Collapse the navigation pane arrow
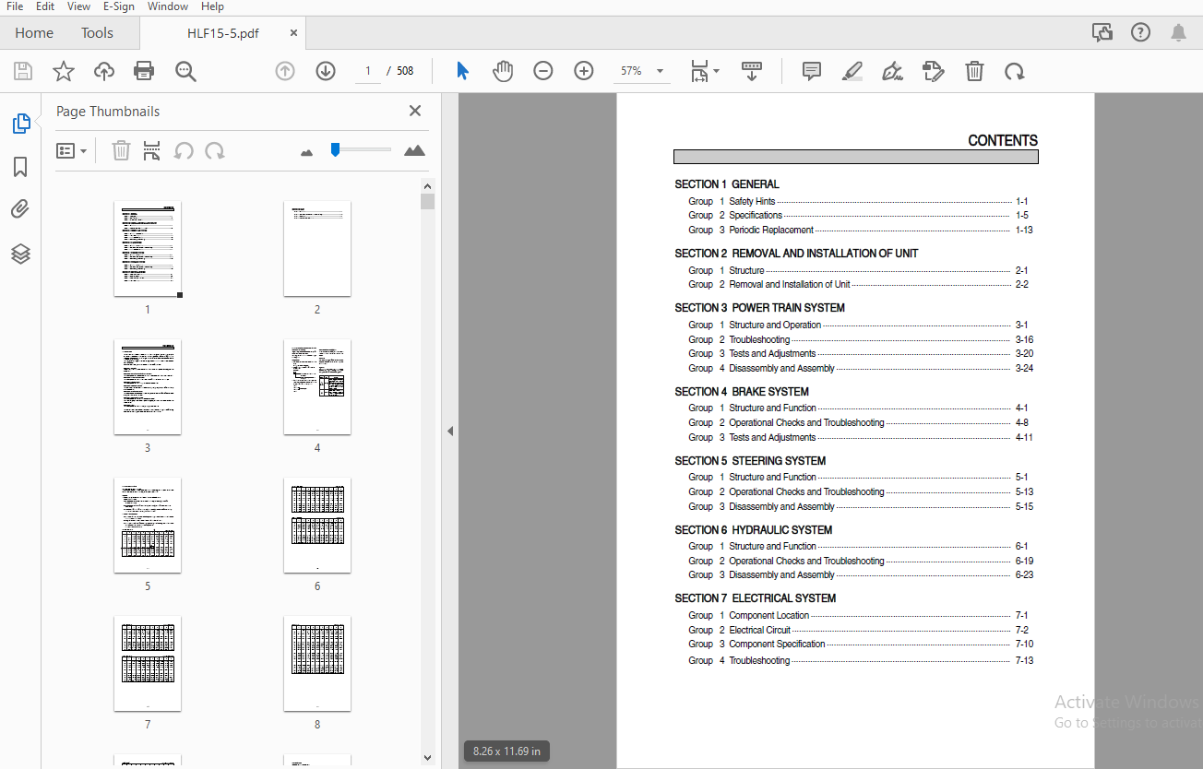1203x769 pixels. click(x=450, y=431)
